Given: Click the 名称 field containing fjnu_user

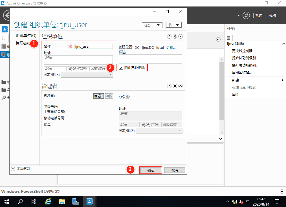Looking at the screenshot, I should tap(93, 46).
